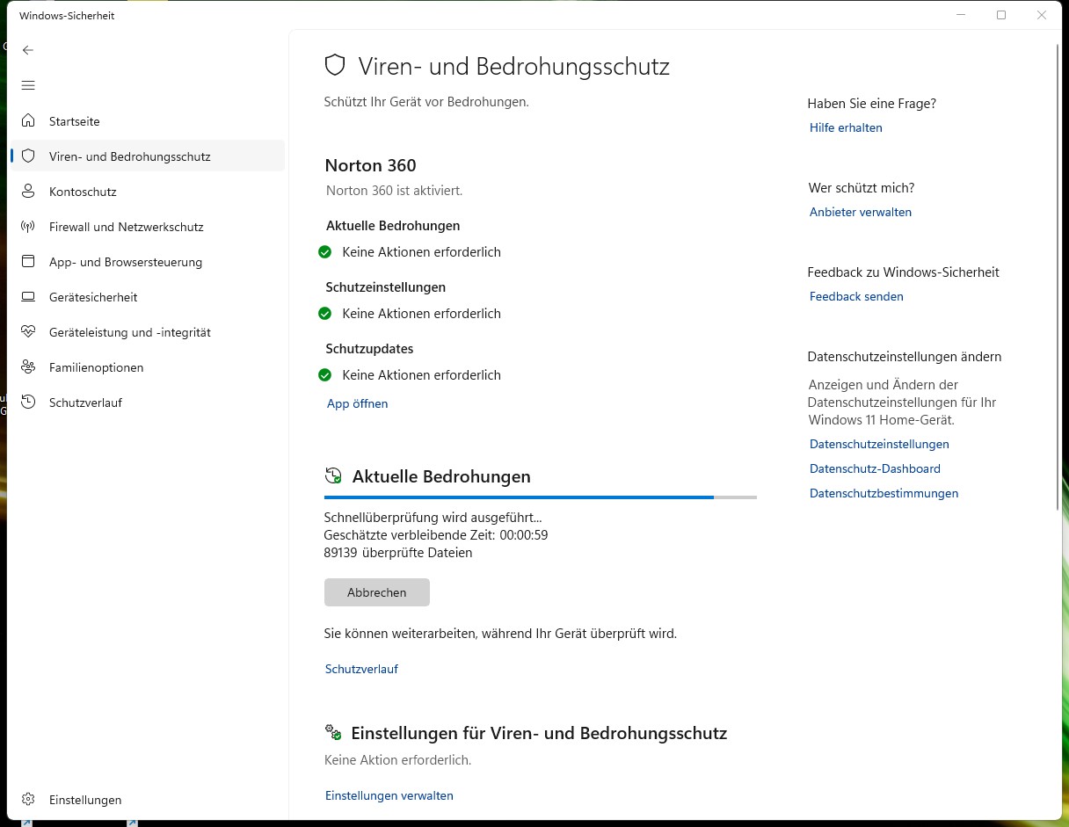Click the Datenschutz-Dashboard link
Image resolution: width=1069 pixels, height=827 pixels.
[875, 468]
